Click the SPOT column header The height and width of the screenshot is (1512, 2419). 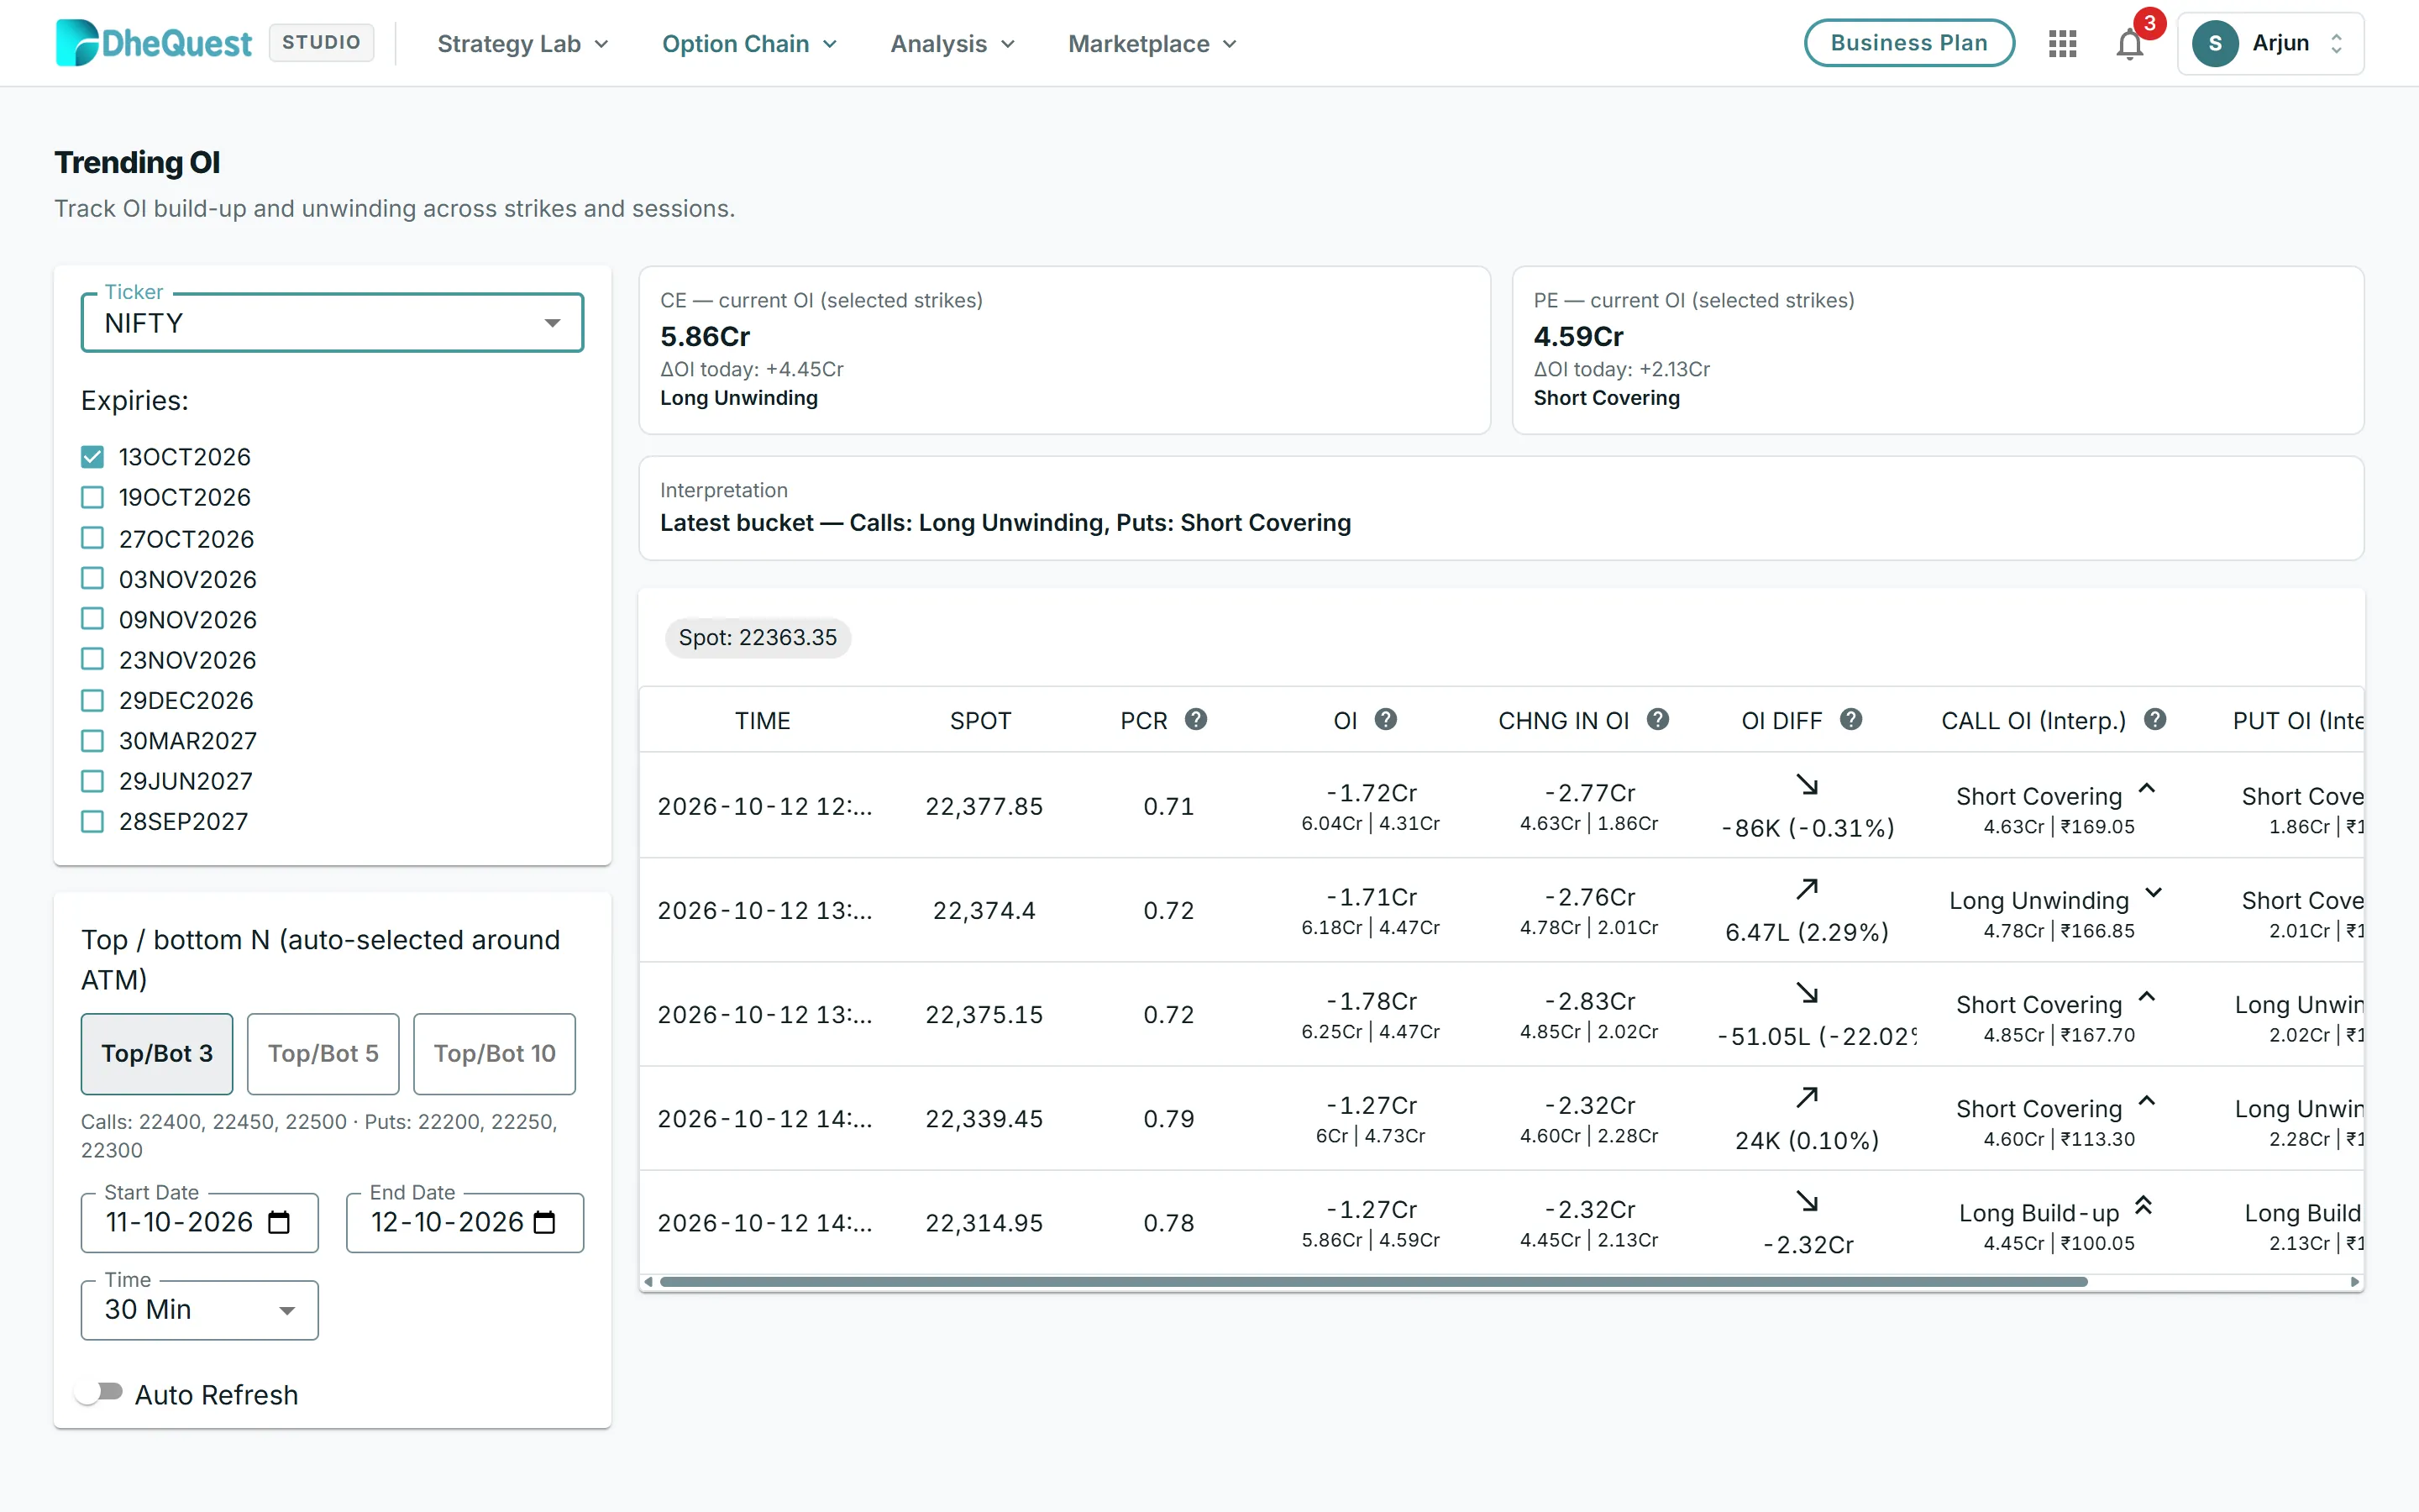pos(980,721)
